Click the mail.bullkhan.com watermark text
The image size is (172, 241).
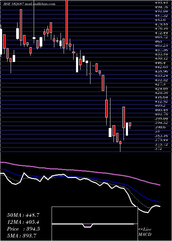point(40,4)
